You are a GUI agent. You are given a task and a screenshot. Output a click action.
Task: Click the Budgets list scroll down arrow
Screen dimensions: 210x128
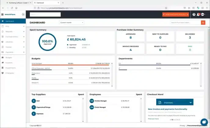pyautogui.click(x=112, y=86)
